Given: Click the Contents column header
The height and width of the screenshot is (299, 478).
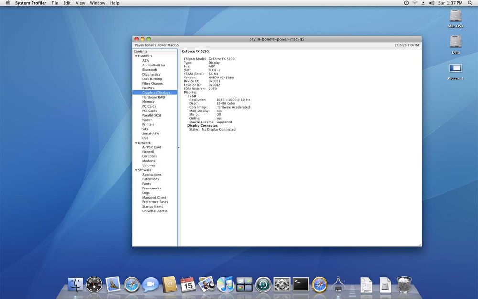Looking at the screenshot, I should [155, 51].
